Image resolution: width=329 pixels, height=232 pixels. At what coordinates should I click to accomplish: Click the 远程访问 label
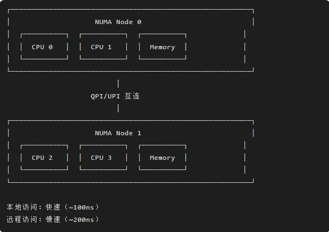pyautogui.click(x=19, y=220)
